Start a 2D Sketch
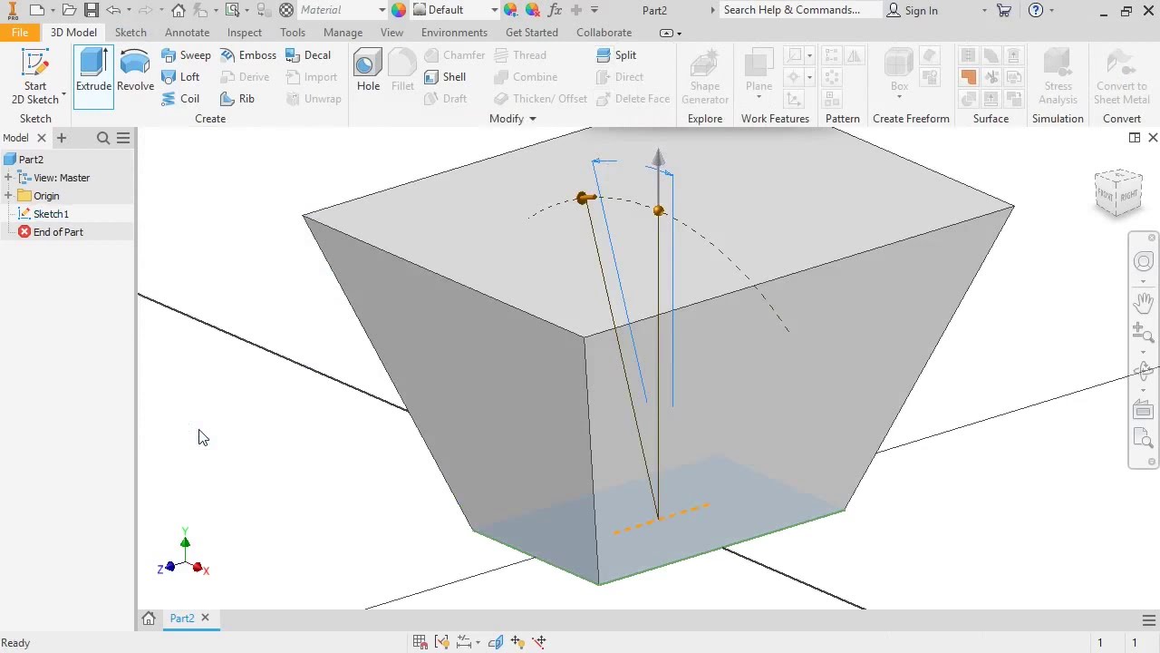 pos(35,74)
